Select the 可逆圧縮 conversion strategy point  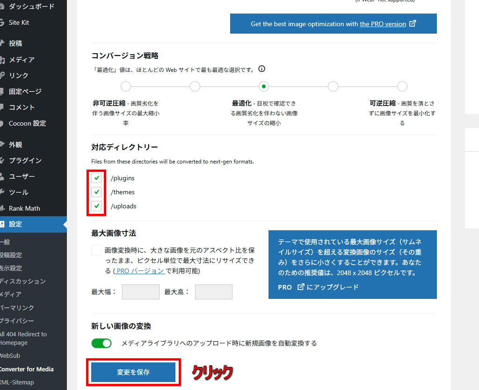click(x=402, y=86)
